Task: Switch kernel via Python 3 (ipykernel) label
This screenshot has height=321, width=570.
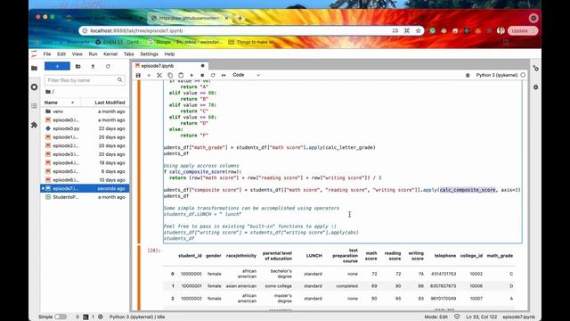Action: 497,75
